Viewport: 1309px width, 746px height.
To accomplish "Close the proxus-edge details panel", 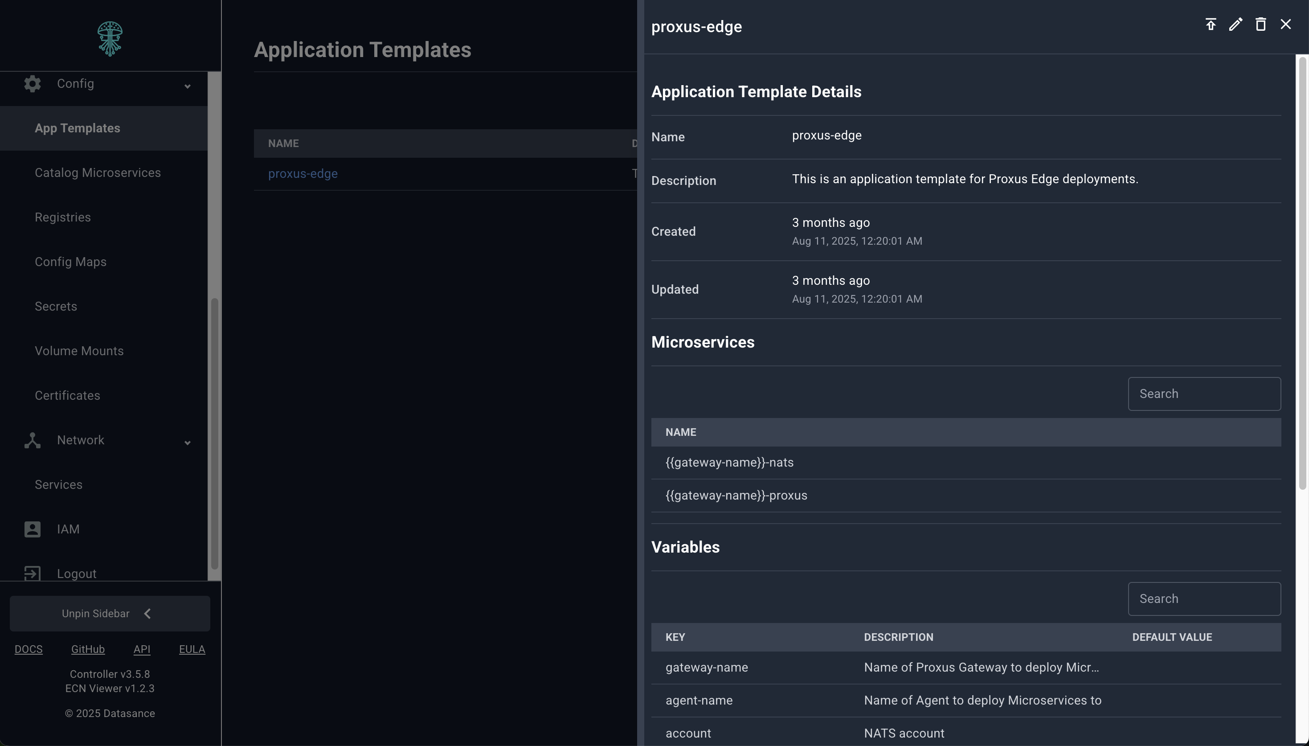I will point(1285,24).
